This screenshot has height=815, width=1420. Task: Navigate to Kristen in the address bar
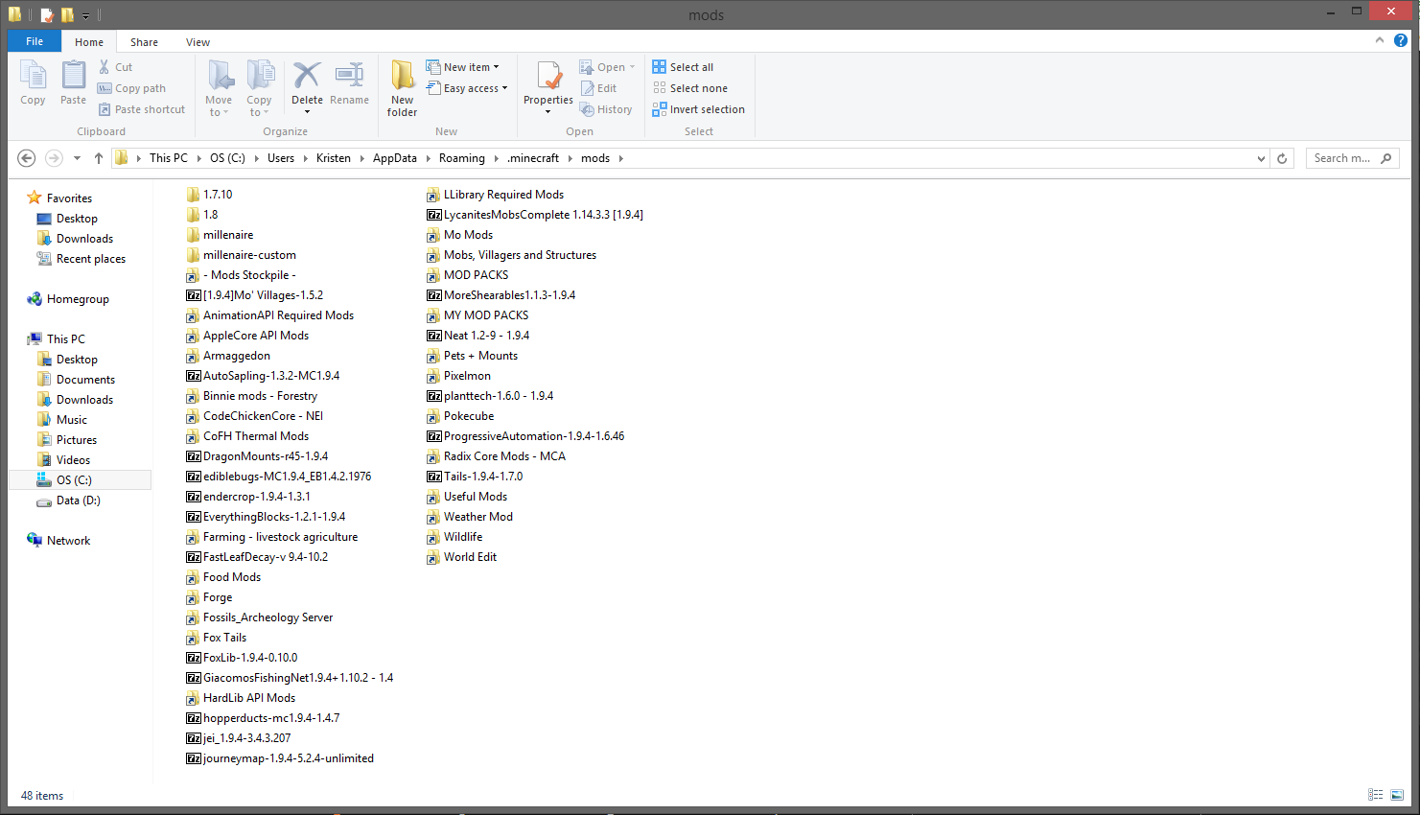[x=334, y=158]
